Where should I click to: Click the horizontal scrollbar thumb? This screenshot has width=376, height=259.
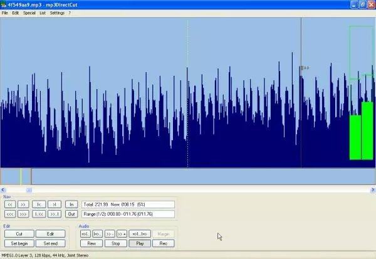(29, 190)
